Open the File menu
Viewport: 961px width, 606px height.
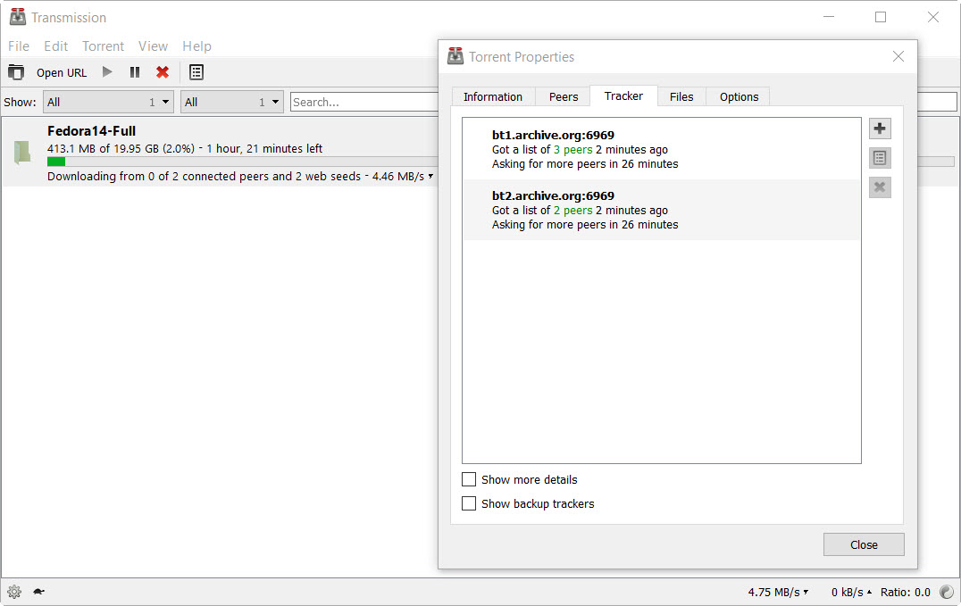click(x=19, y=46)
